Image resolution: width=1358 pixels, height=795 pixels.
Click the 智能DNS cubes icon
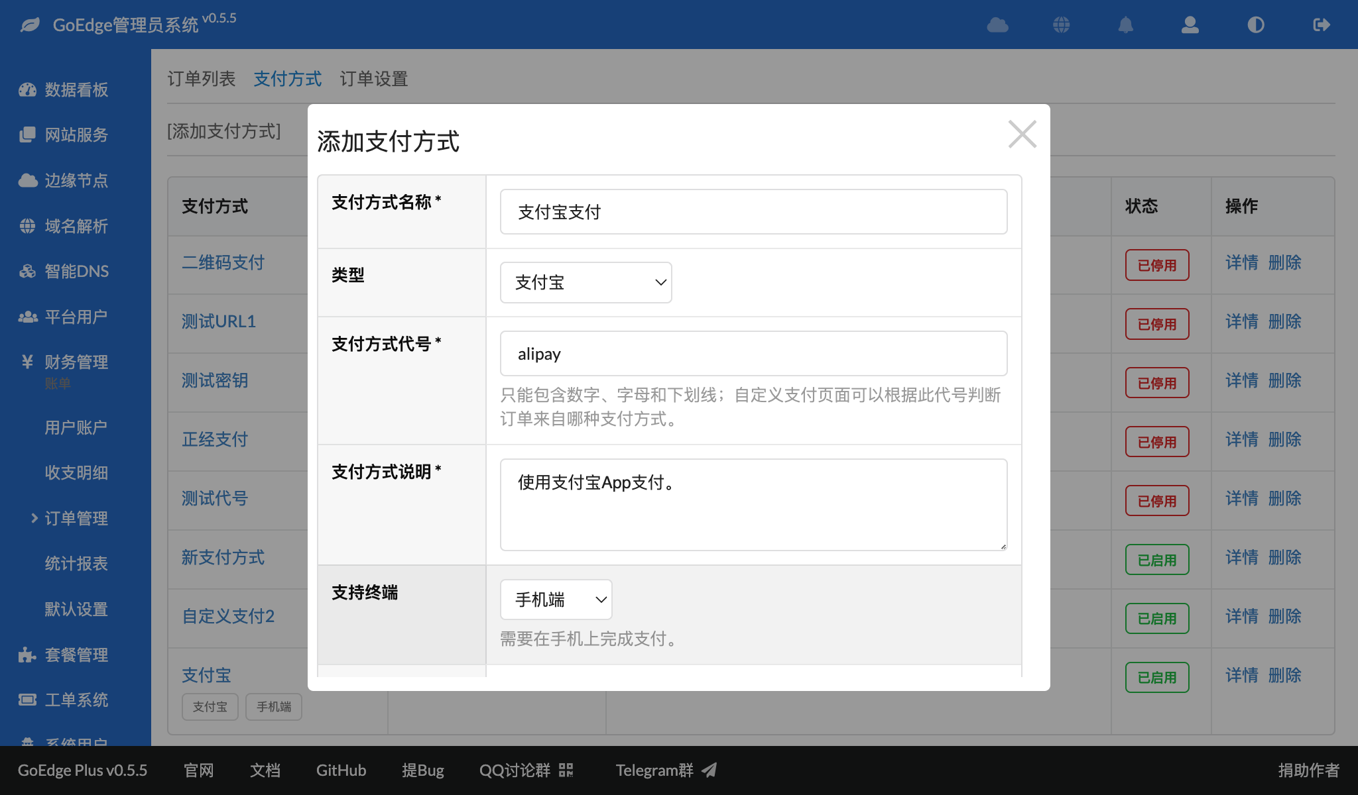28,271
